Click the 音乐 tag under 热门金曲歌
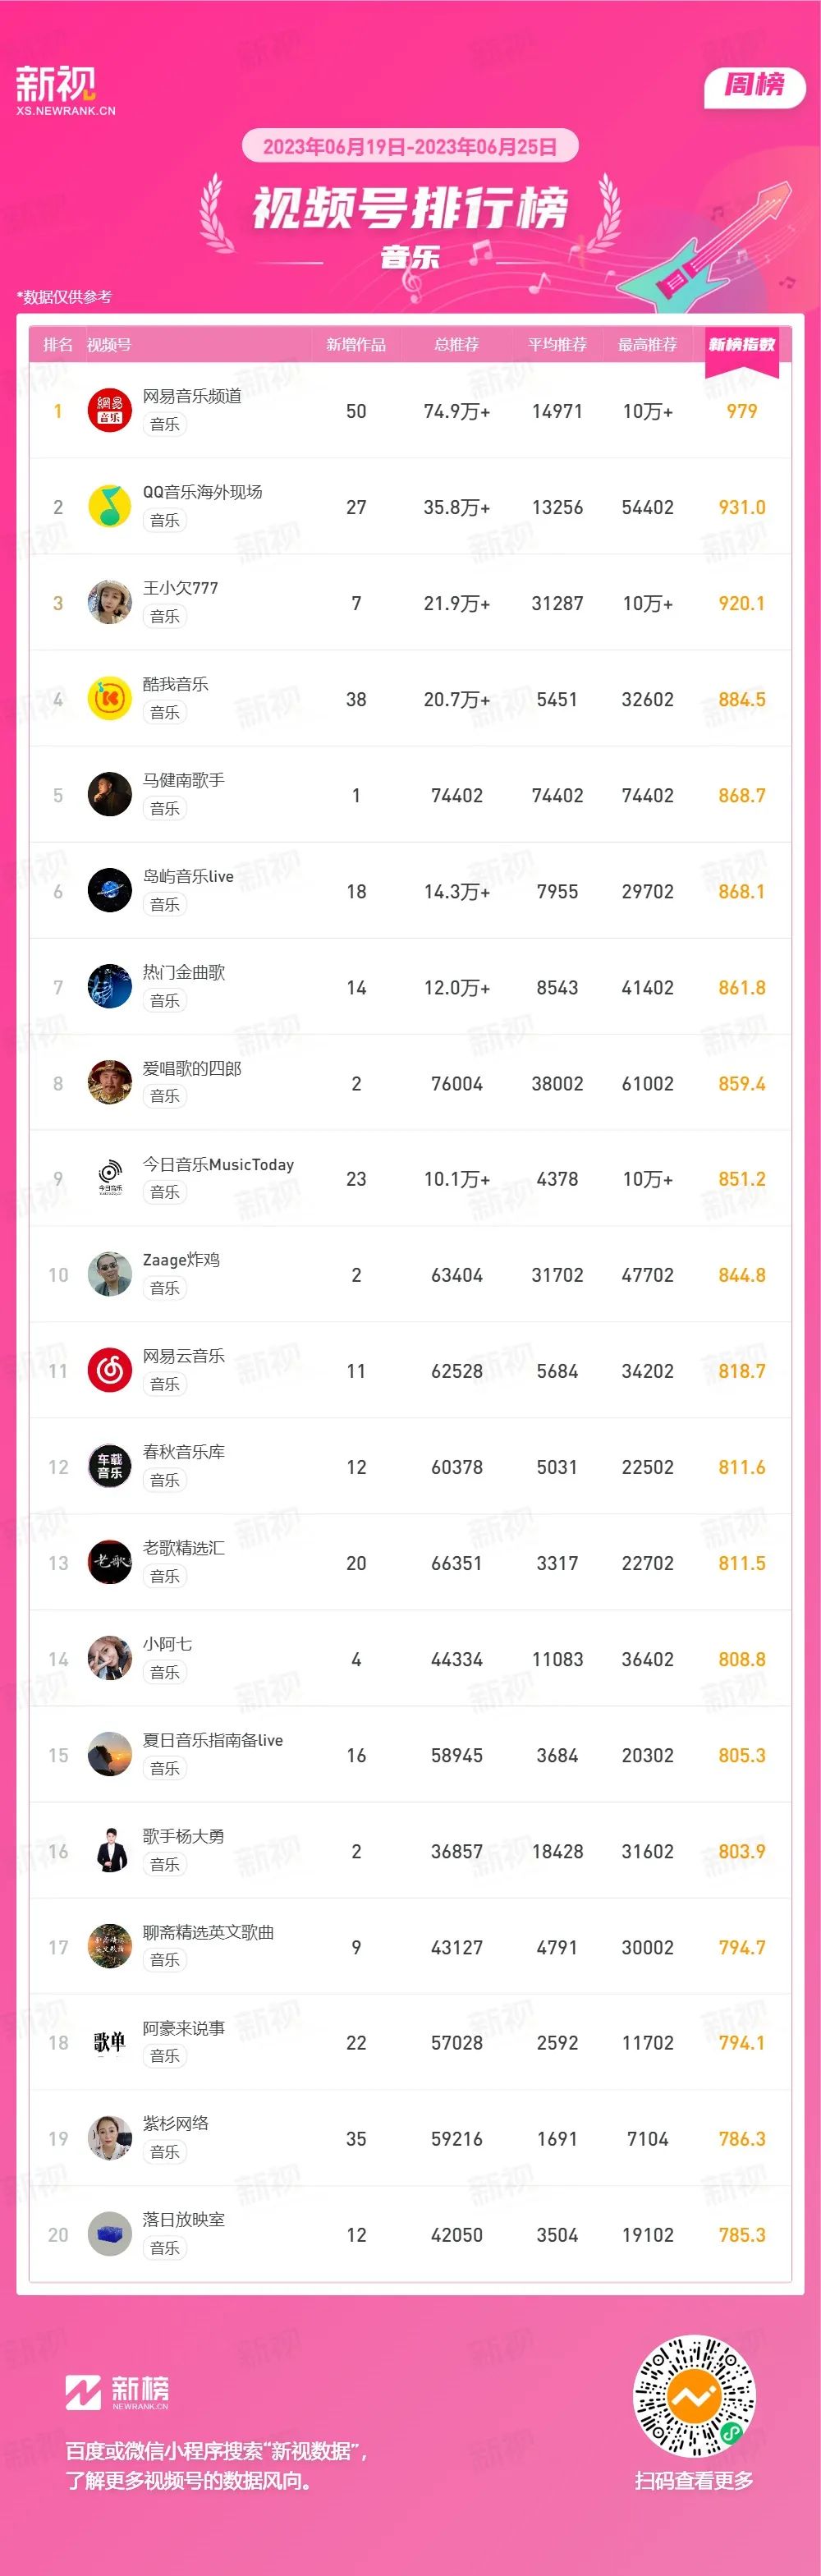 pyautogui.click(x=165, y=1000)
